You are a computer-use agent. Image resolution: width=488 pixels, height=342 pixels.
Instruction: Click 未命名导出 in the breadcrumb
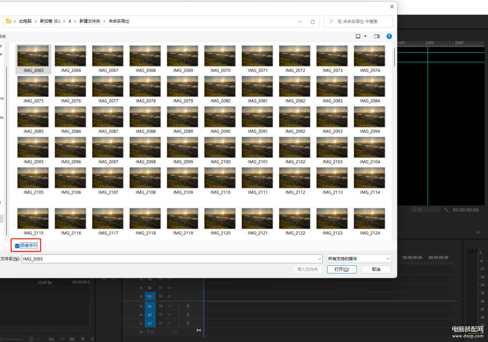[118, 21]
